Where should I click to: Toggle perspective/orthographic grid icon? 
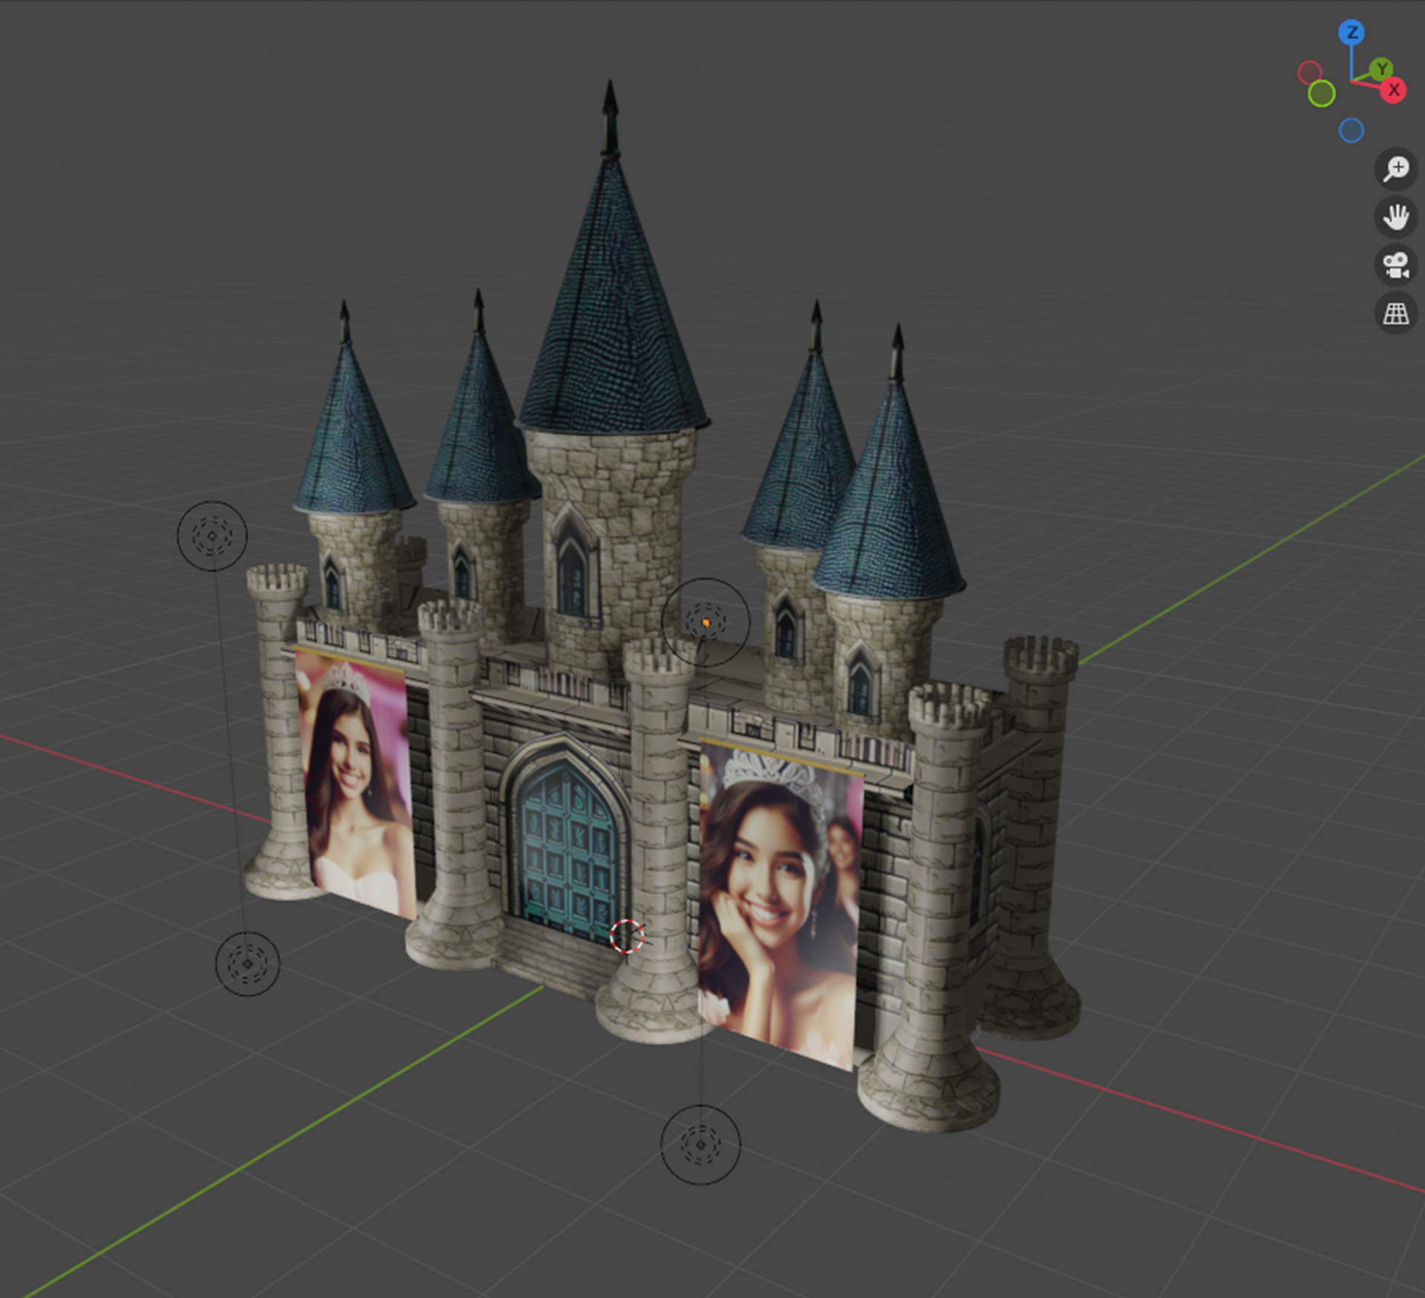[x=1395, y=314]
